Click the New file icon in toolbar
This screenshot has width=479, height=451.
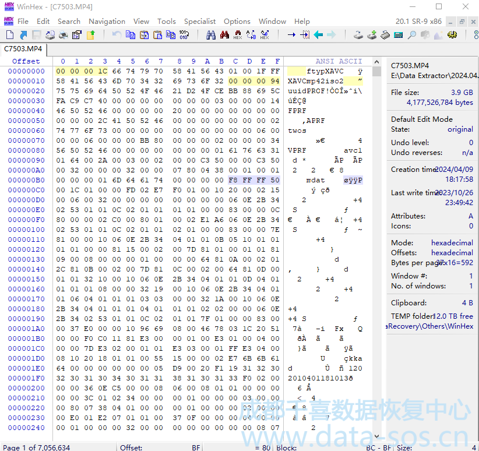pyautogui.click(x=9, y=35)
